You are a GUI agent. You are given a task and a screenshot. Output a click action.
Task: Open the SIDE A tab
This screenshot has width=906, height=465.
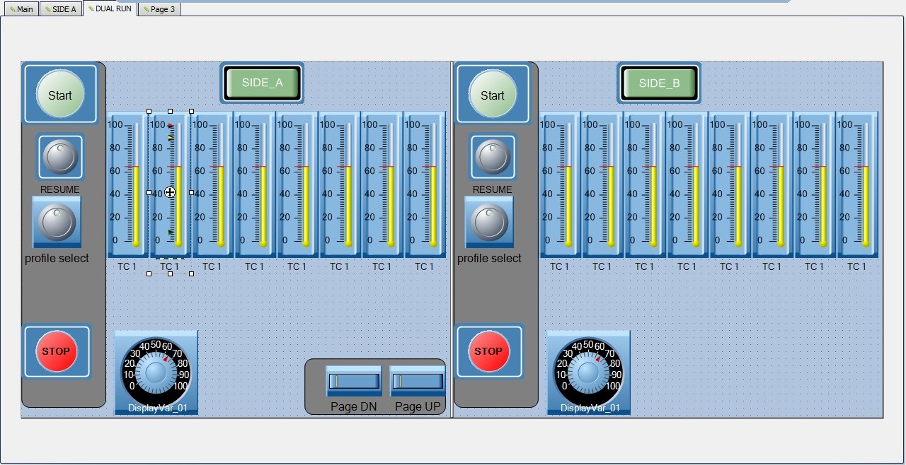tap(60, 9)
